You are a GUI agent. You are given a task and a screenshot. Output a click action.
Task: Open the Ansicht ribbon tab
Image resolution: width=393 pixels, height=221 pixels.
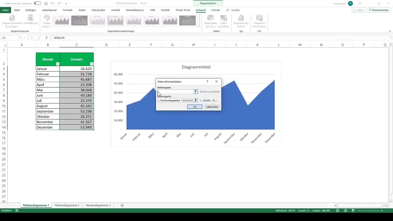point(115,10)
